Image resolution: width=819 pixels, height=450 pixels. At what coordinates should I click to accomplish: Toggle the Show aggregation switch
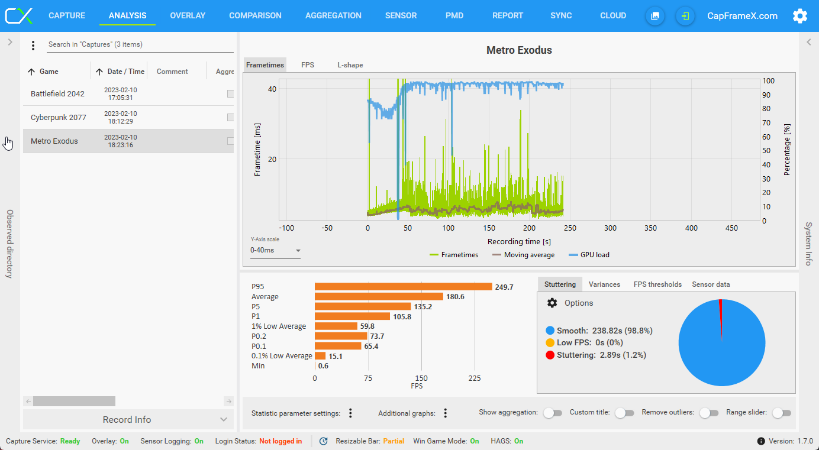[553, 413]
